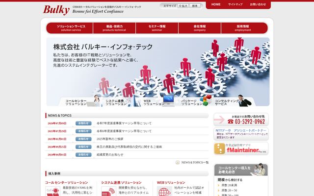Open news 2025年新年のご挨拶
Viewport: 314px width, 196px height.
110,139
